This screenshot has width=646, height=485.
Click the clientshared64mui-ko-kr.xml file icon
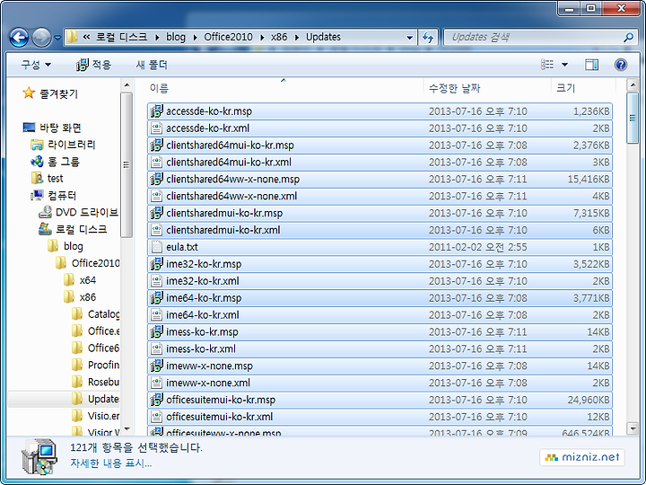coord(156,162)
